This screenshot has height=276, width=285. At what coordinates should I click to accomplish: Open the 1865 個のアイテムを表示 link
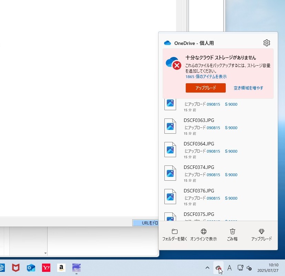206,77
